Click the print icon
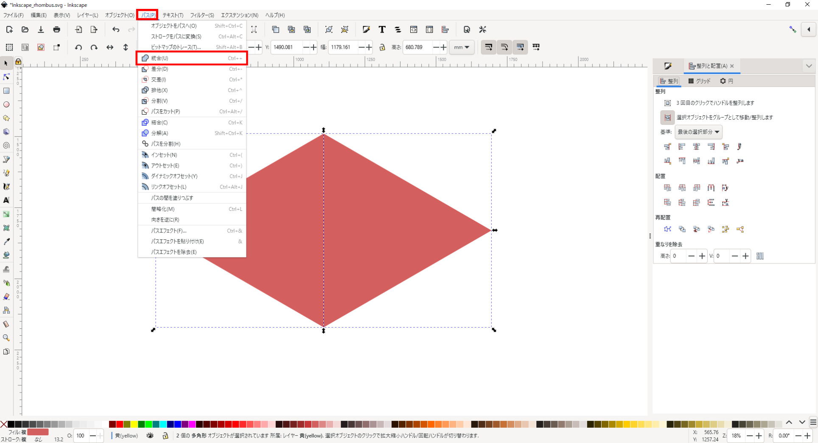The image size is (818, 443). click(56, 30)
